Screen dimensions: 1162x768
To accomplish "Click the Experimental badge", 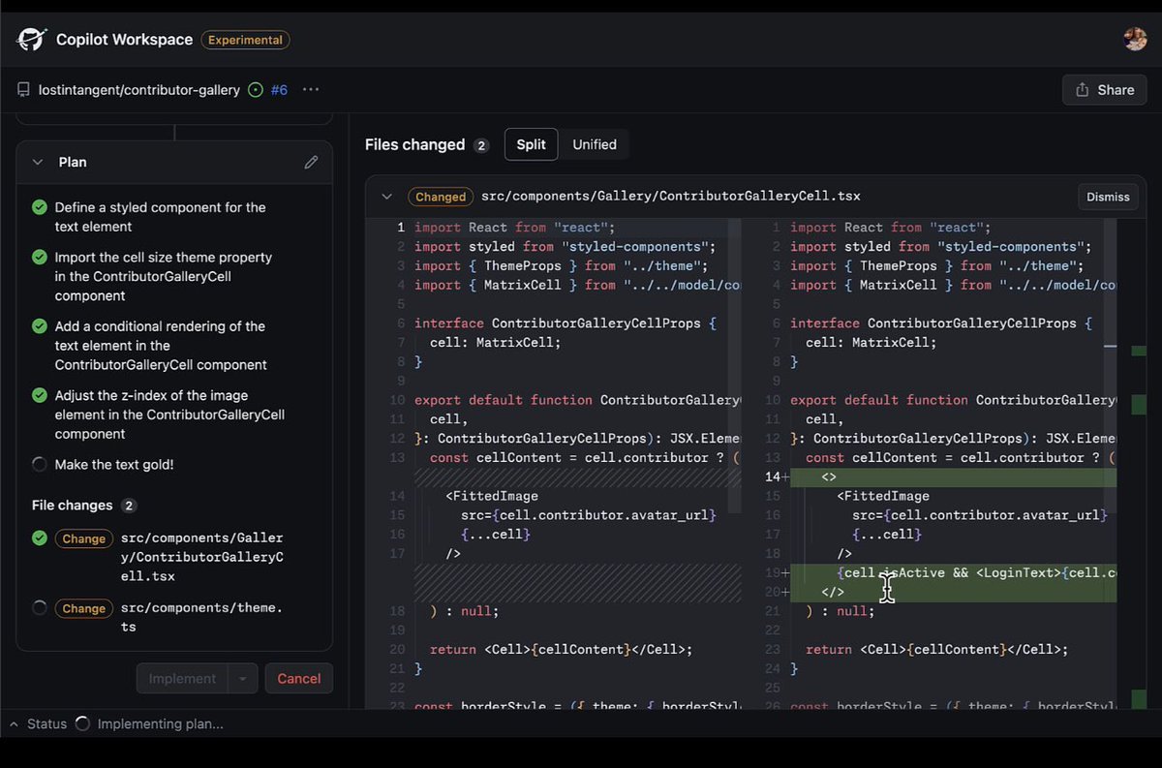I will coord(245,40).
